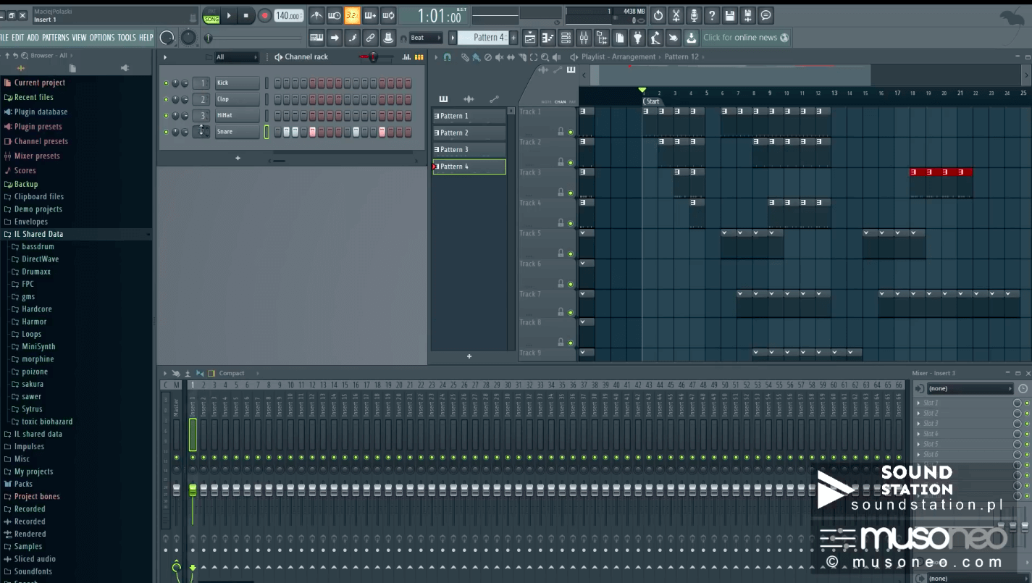Show the channel rack window icon
The height and width of the screenshot is (583, 1032).
[566, 38]
